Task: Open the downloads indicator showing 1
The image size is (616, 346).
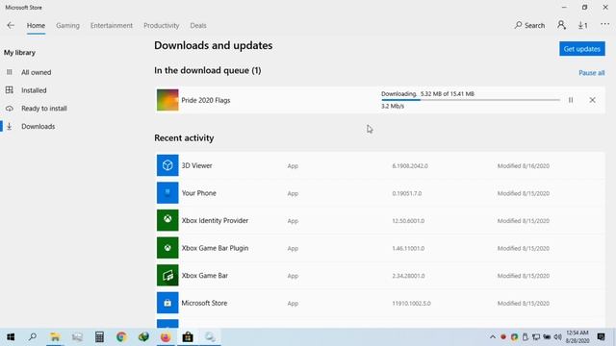Action: (x=582, y=26)
